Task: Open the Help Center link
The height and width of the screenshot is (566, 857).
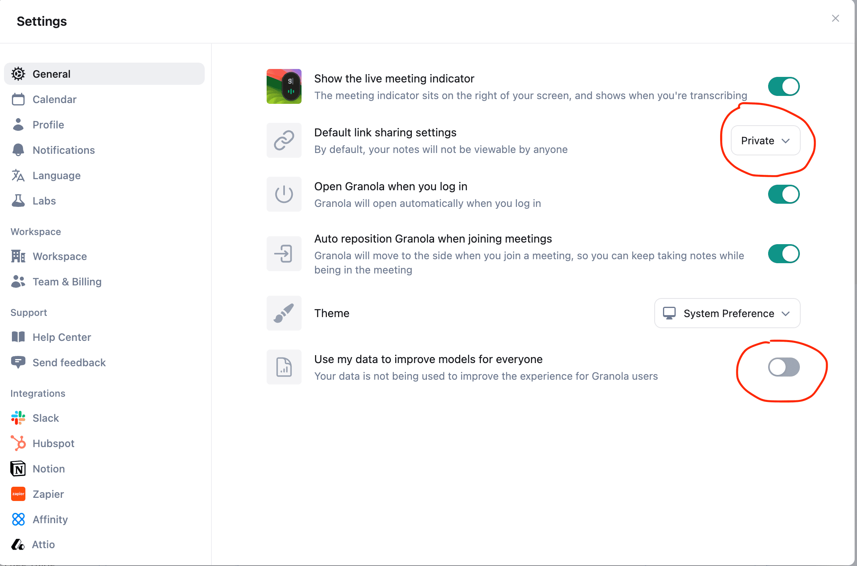Action: [61, 337]
